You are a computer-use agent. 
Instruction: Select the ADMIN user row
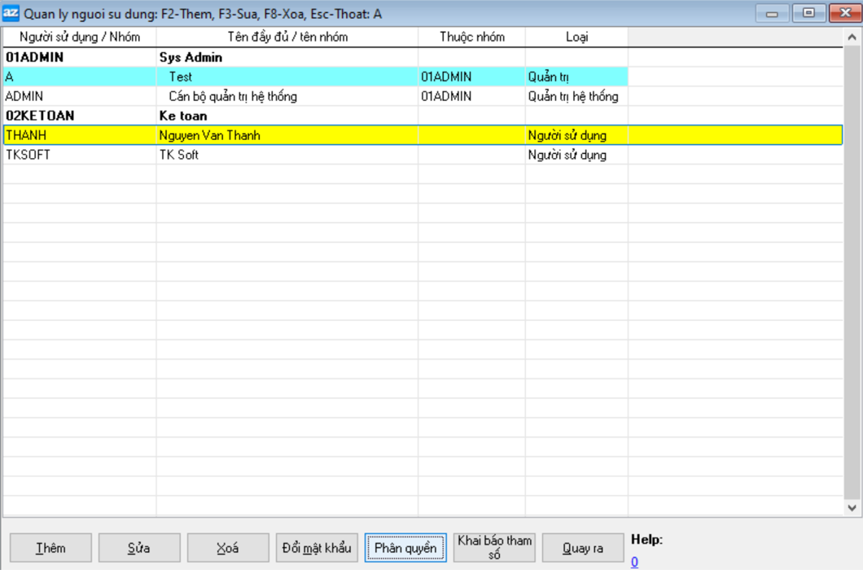(81, 97)
